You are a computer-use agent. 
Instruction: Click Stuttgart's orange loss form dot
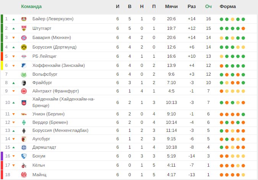[x=243, y=28]
